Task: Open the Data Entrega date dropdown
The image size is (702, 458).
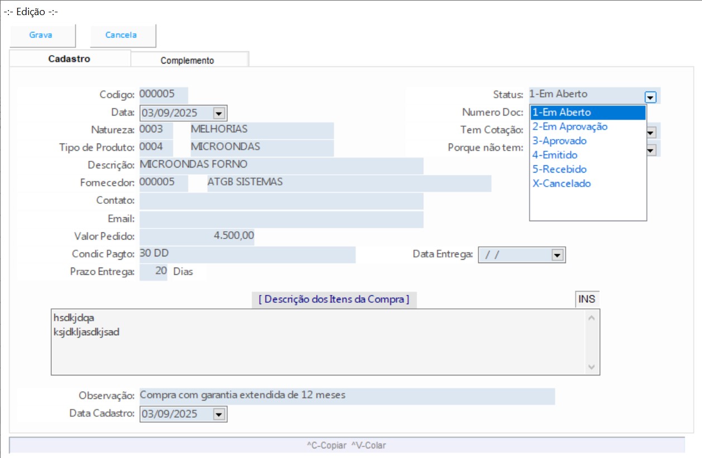Action: point(556,255)
